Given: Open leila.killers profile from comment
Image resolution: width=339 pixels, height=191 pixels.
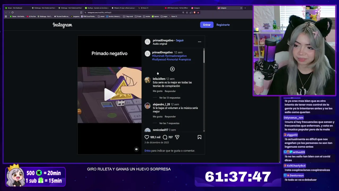Looking at the screenshot, I should click(x=159, y=79).
